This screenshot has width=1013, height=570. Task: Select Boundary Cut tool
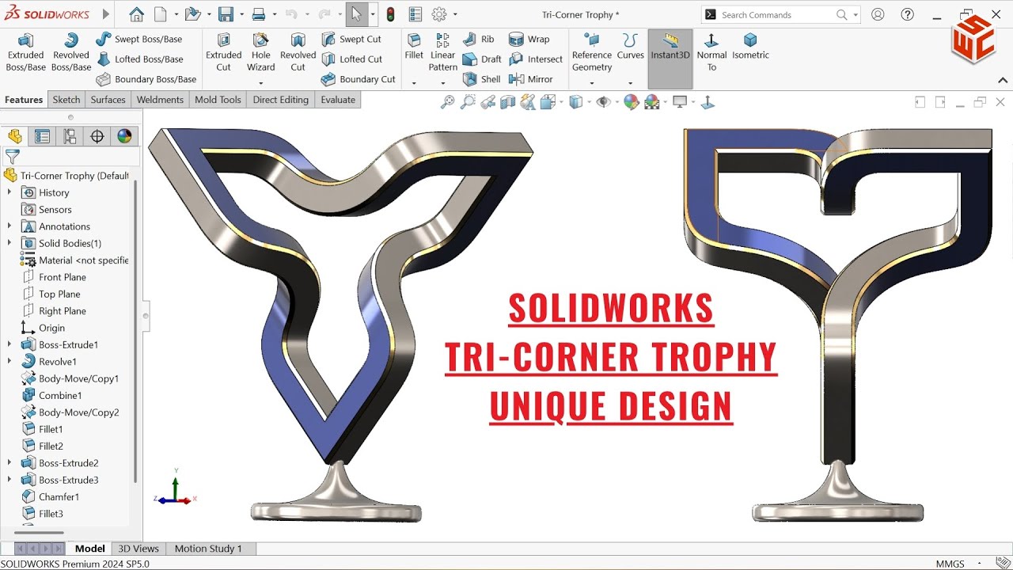tap(359, 79)
